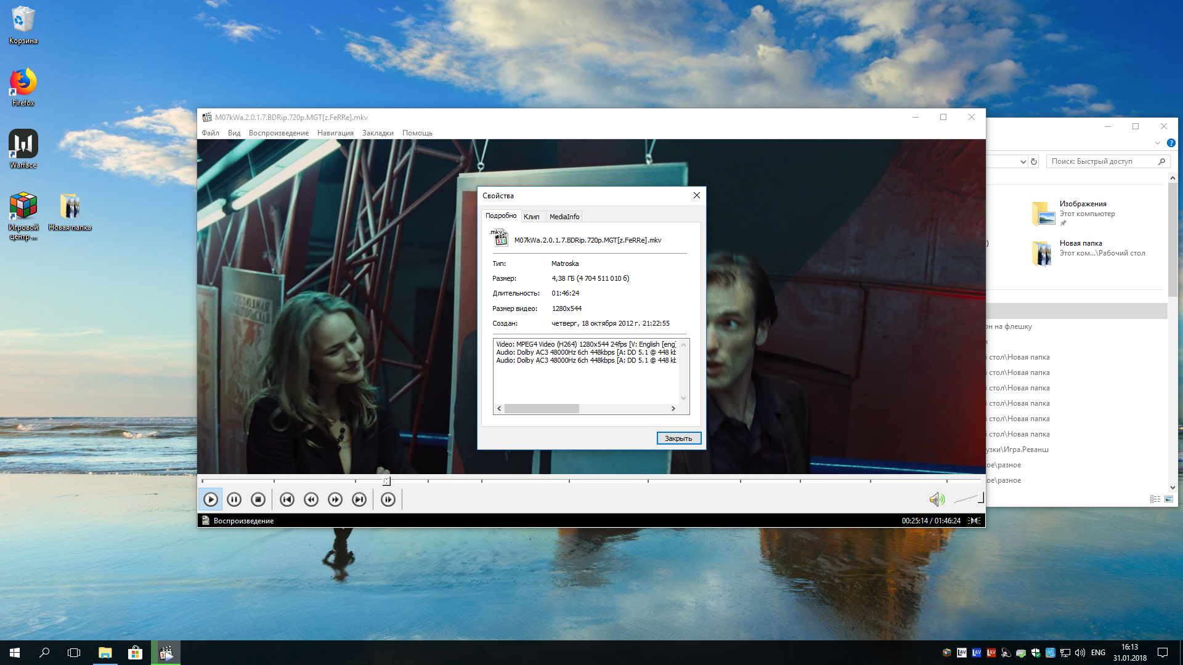Click the seek bar position thumb

386,481
